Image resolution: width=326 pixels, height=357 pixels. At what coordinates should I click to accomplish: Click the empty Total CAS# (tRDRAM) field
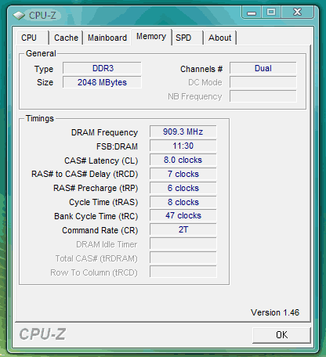pos(183,258)
